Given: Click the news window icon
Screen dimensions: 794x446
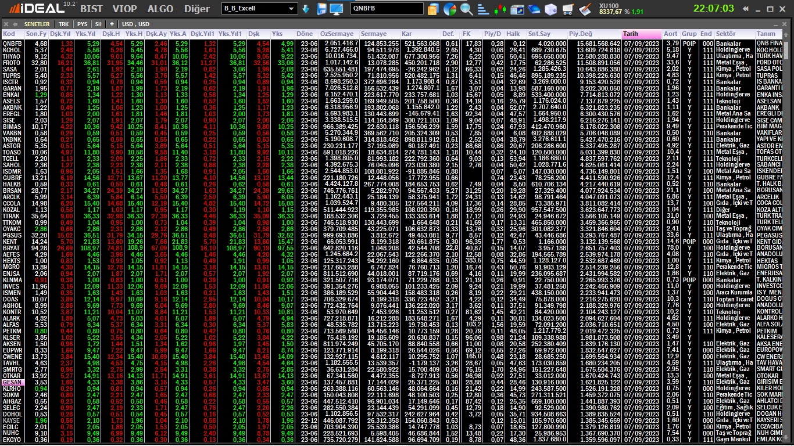Looking at the screenshot, I should (516, 9).
